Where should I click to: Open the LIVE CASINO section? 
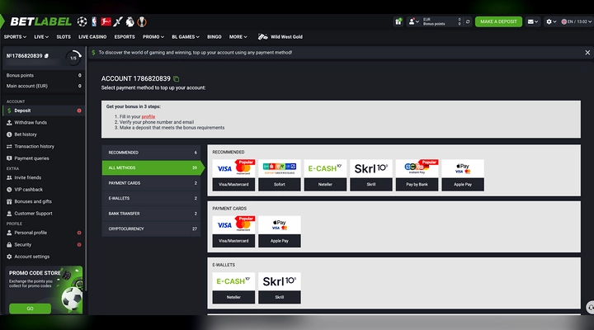point(92,37)
